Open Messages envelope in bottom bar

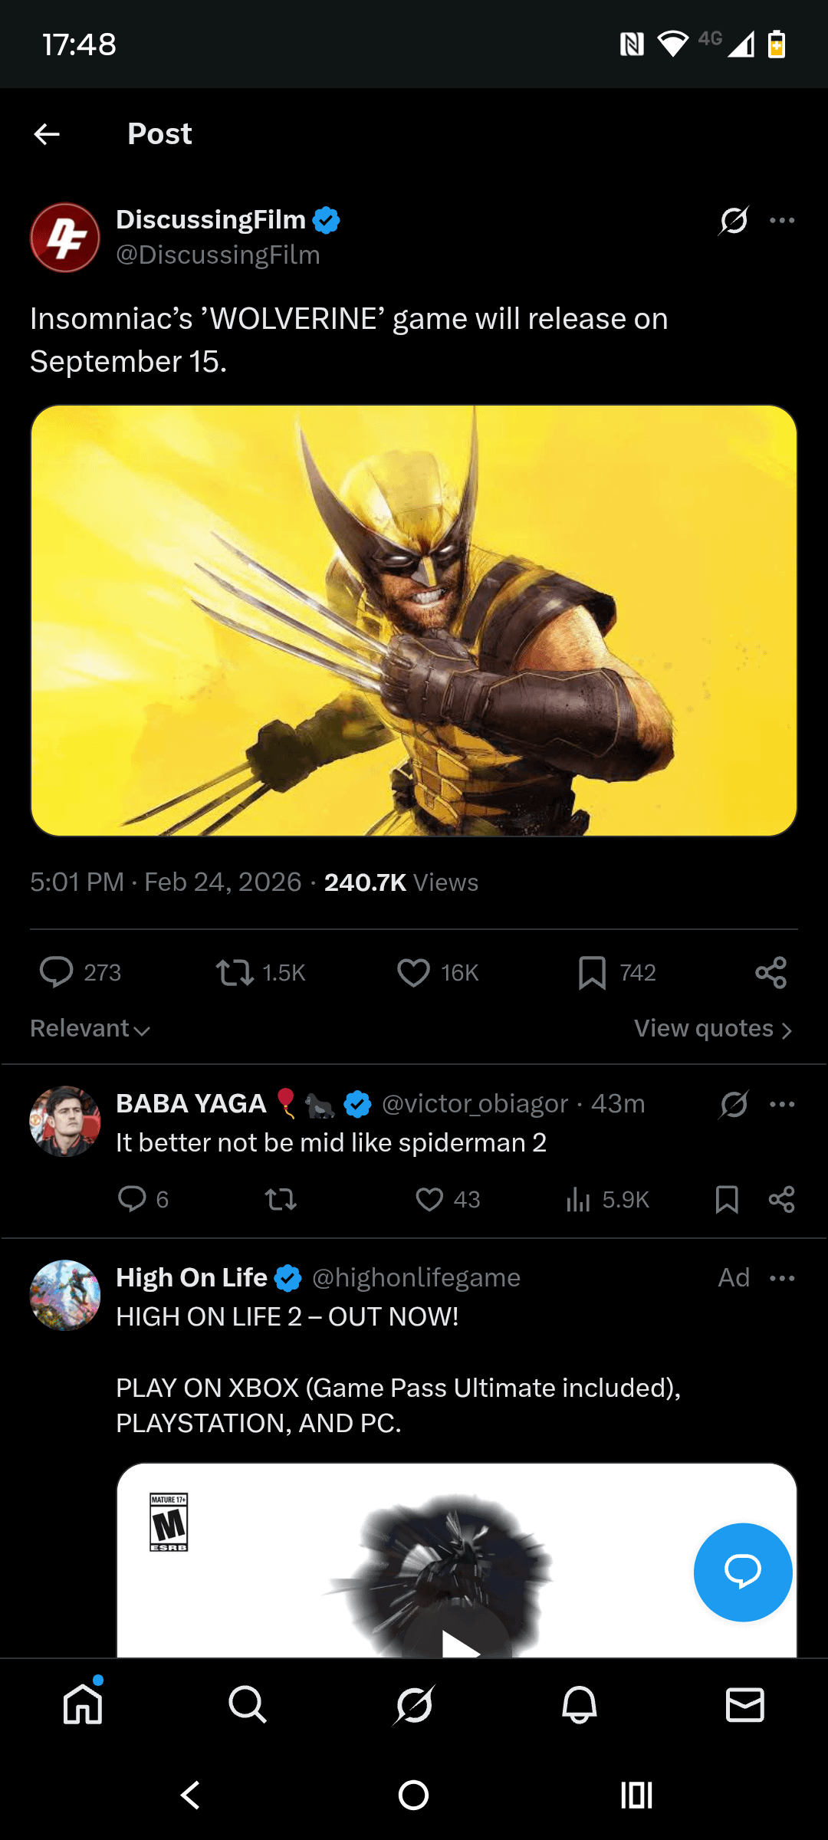(744, 1705)
